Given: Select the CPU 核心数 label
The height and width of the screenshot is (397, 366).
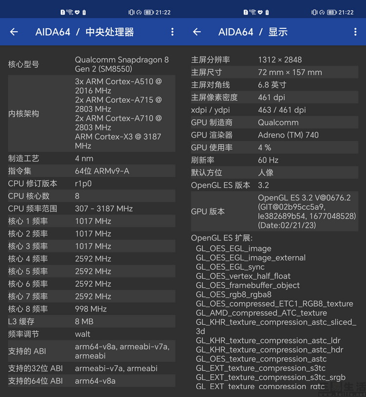Looking at the screenshot, I should [x=29, y=196].
